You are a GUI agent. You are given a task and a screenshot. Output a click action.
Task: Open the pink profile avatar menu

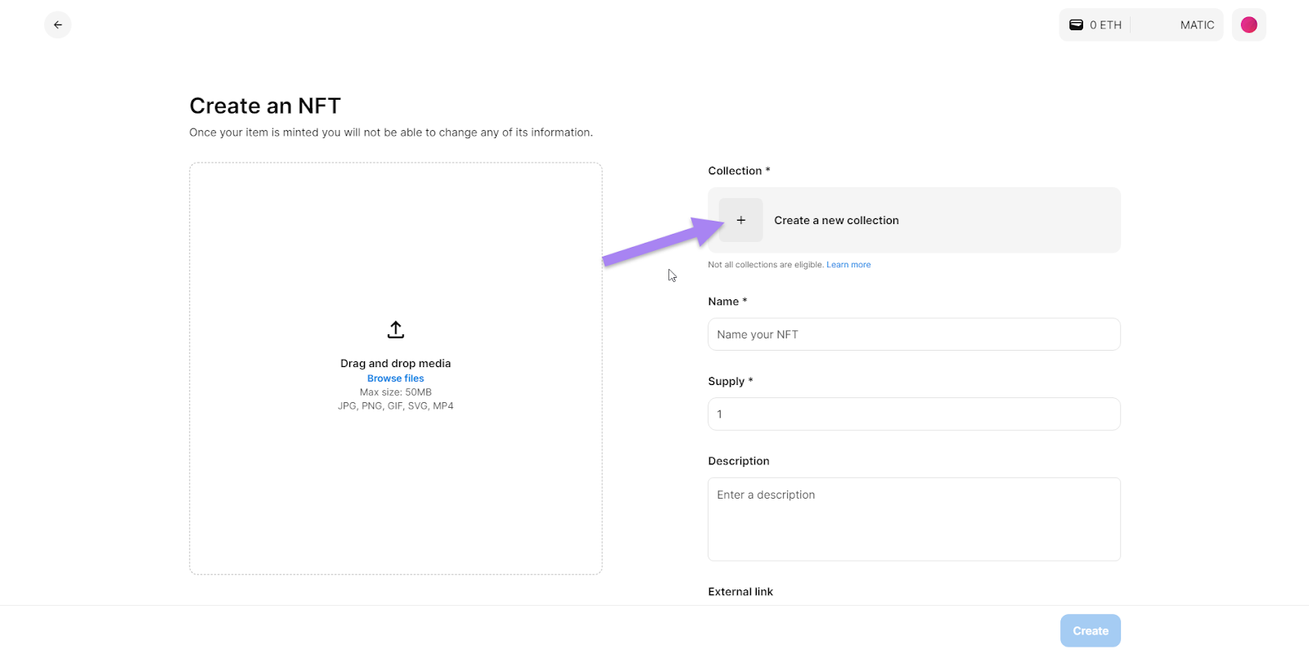[1248, 25]
